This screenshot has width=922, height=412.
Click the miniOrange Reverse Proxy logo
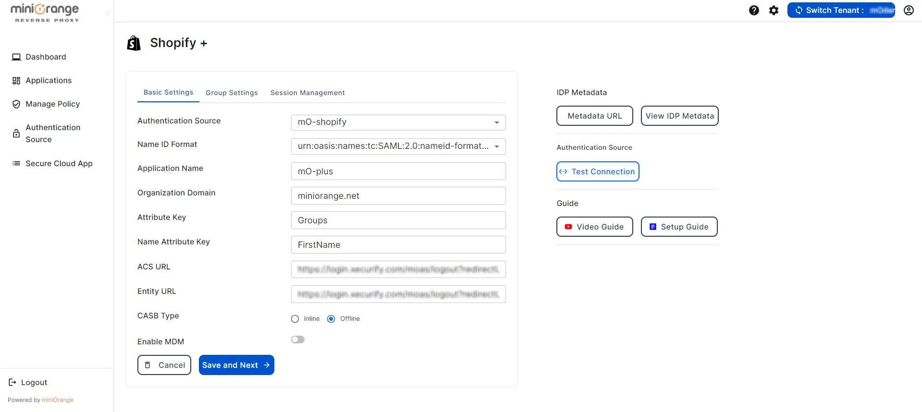[x=45, y=13]
